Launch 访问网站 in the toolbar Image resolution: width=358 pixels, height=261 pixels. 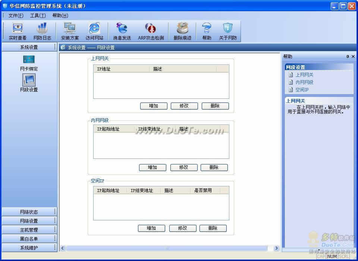(94, 31)
